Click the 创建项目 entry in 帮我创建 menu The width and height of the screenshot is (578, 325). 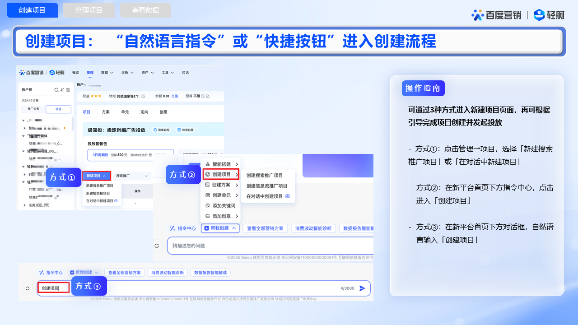pos(221,174)
